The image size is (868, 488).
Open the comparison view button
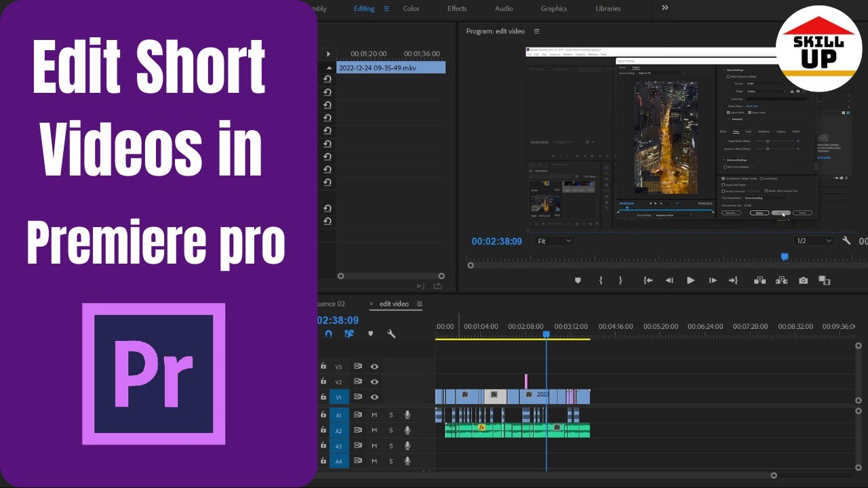pyautogui.click(x=824, y=280)
